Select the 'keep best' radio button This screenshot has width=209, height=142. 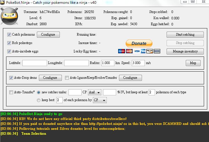[x=39, y=100]
